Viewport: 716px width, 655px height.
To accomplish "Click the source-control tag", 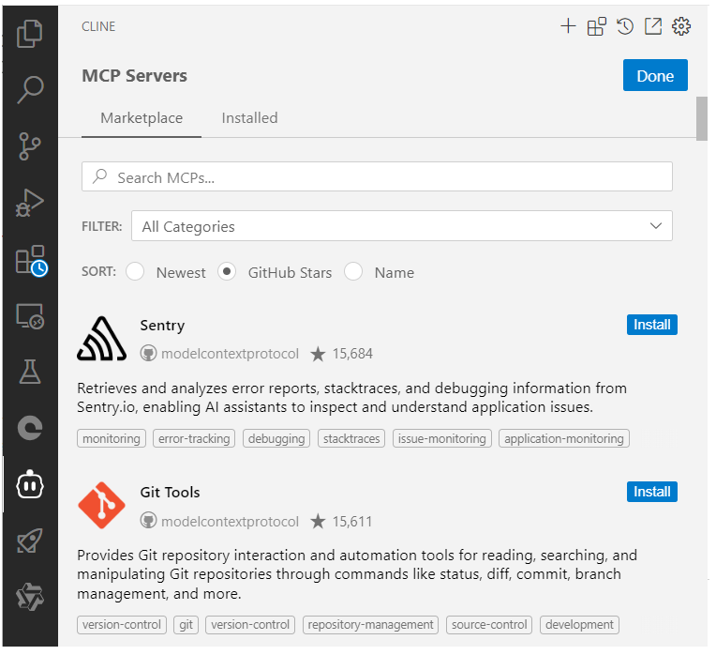I will tap(489, 624).
